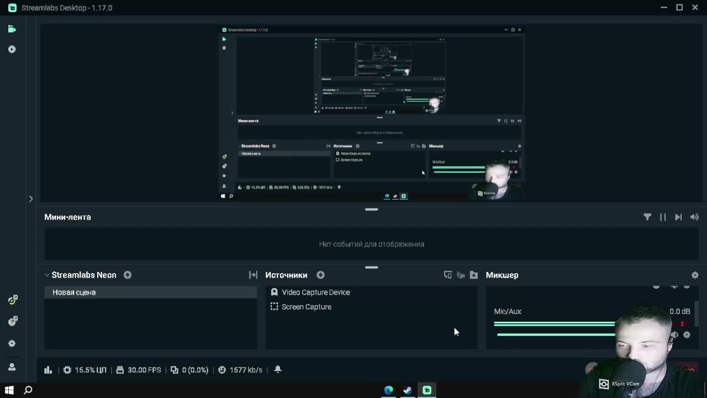Adjust the Mic/Aux volume slider

coord(555,334)
